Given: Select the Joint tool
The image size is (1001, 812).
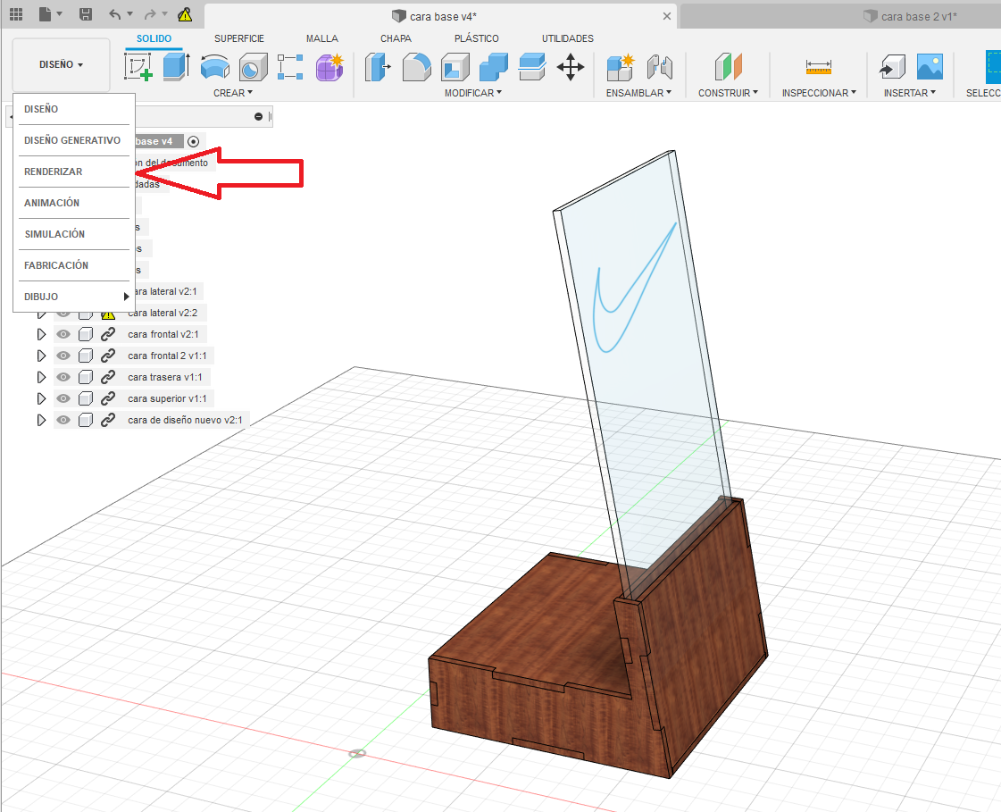Looking at the screenshot, I should pyautogui.click(x=660, y=67).
